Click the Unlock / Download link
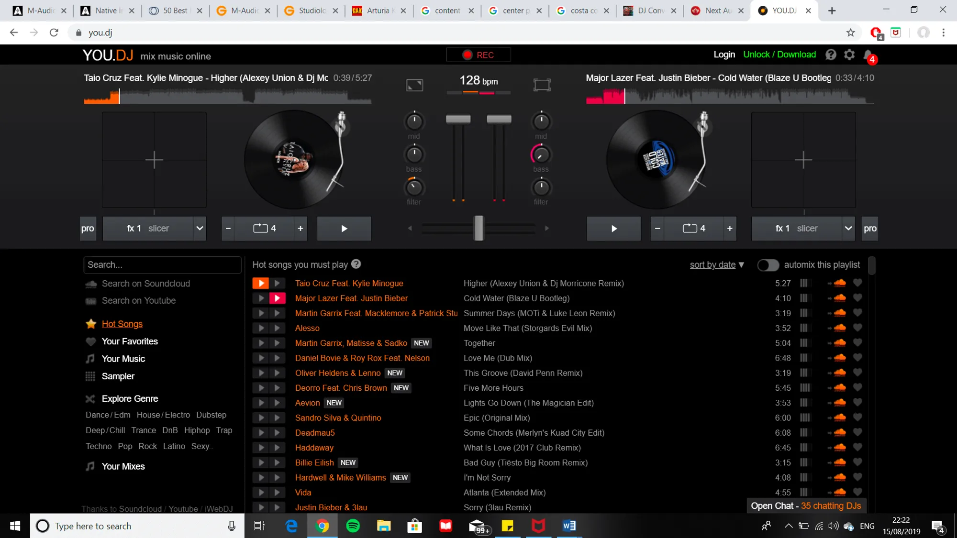The width and height of the screenshot is (957, 538). 779,55
